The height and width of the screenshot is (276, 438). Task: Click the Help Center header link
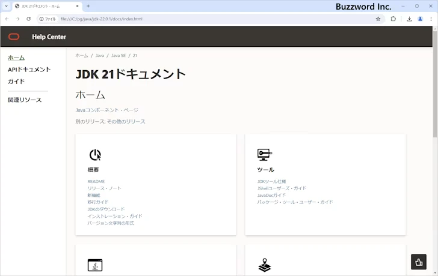tap(49, 37)
